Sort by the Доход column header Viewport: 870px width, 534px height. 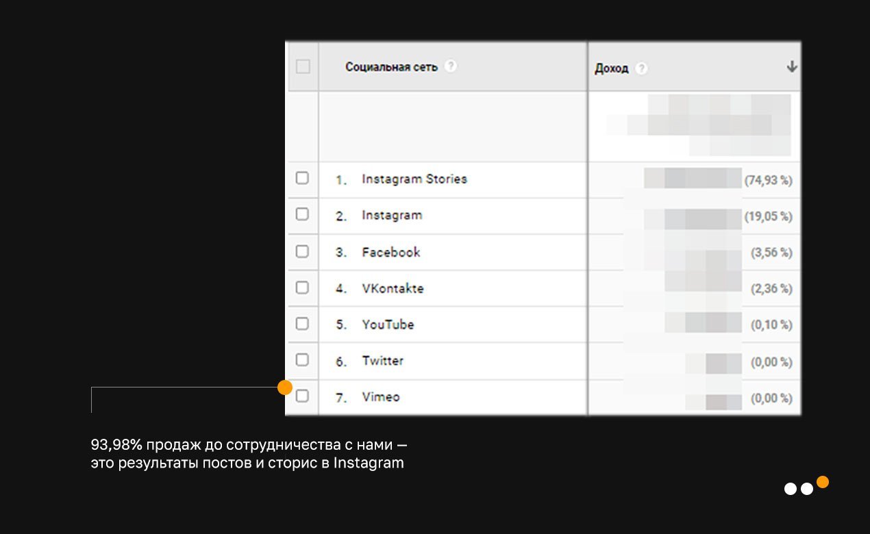611,68
